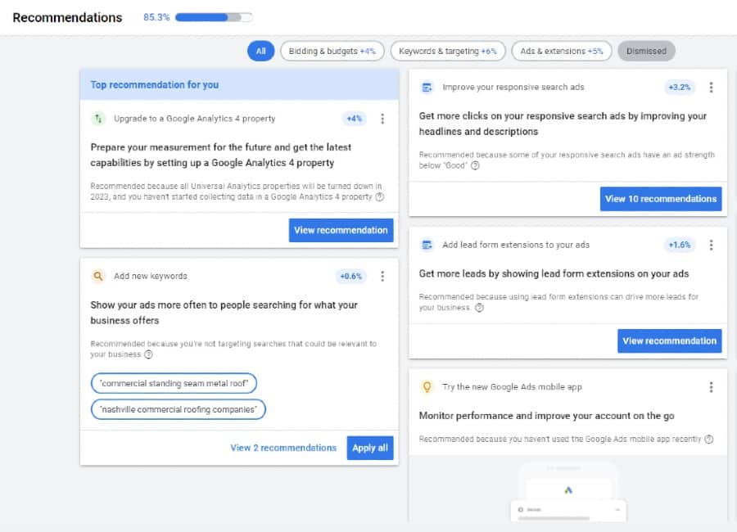This screenshot has height=532, width=737.
Task: Click help icon beside Google Analytics 4 property reason
Action: point(380,197)
